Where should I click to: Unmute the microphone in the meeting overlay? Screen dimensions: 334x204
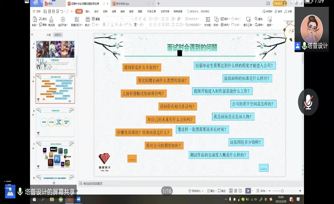tap(308, 102)
